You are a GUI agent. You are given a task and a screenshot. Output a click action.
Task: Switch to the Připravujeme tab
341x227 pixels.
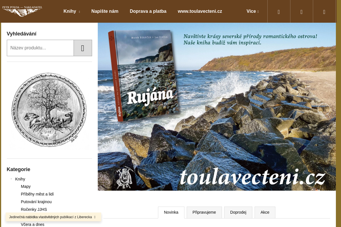(204, 212)
